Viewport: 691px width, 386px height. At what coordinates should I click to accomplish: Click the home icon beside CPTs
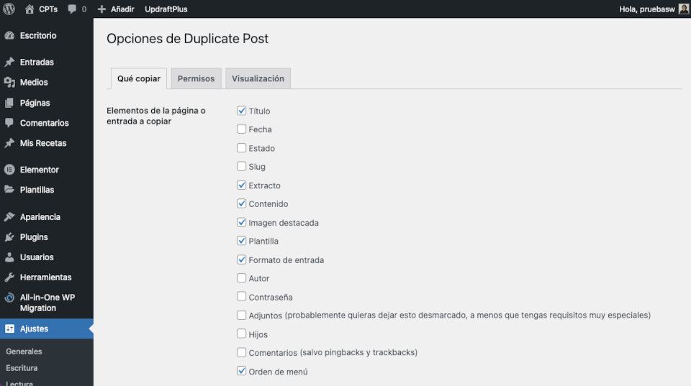pyautogui.click(x=30, y=9)
